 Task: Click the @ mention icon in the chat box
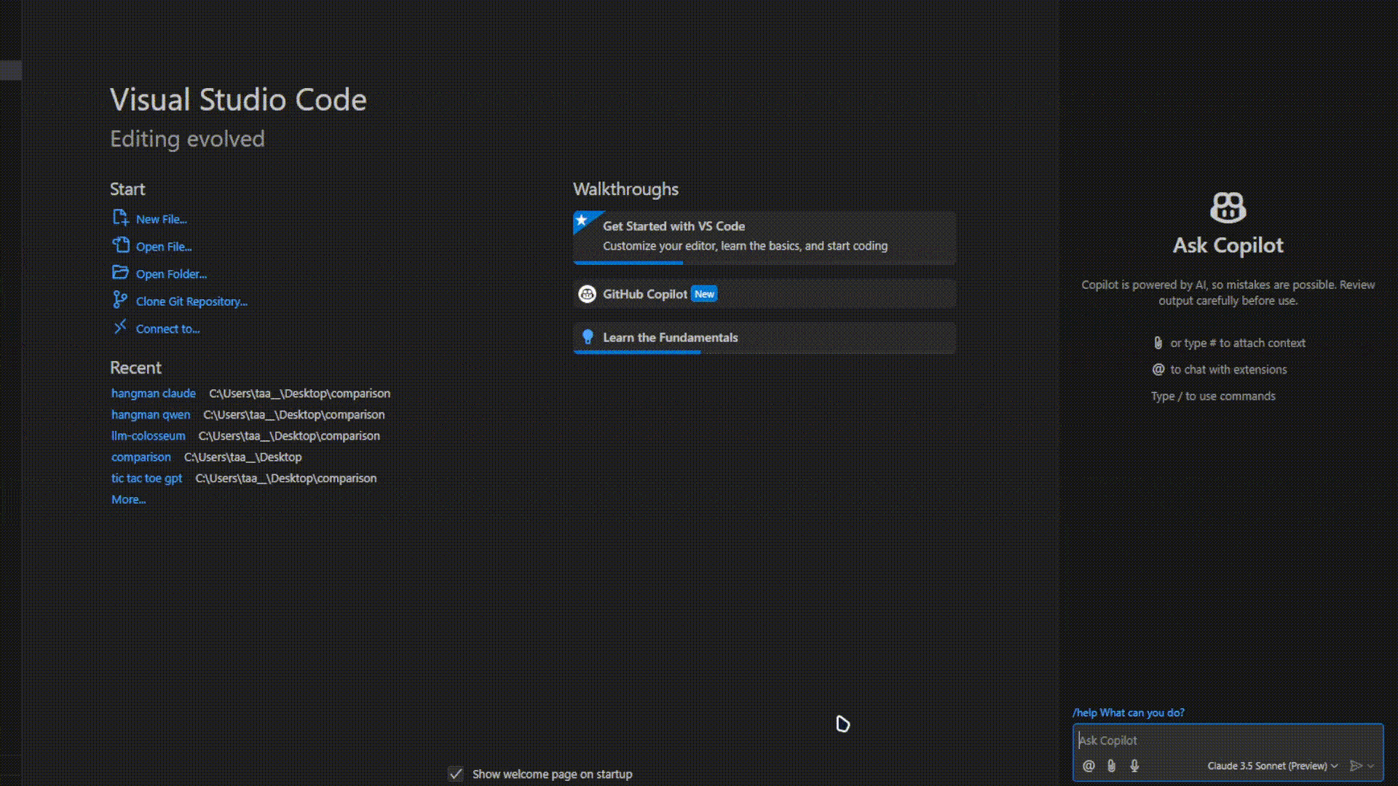(x=1089, y=766)
